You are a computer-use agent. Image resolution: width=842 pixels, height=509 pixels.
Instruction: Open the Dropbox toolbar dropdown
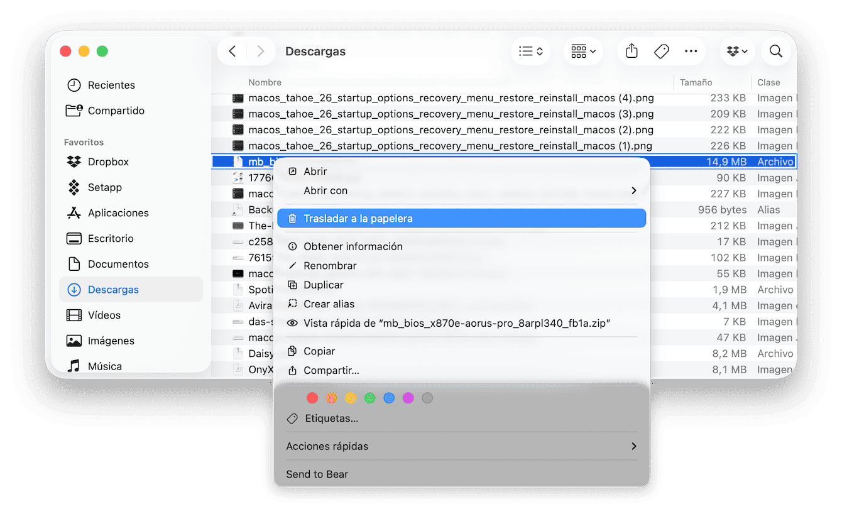point(737,52)
